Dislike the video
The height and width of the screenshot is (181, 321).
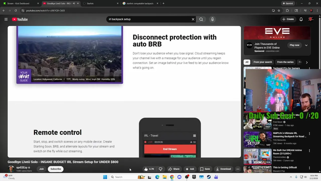click(x=160, y=169)
